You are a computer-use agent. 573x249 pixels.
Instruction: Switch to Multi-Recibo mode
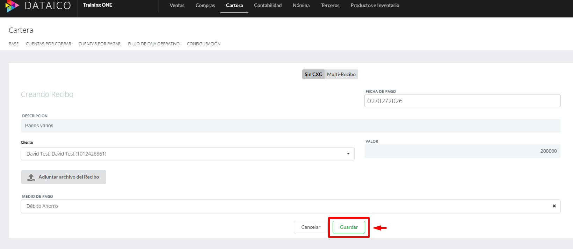pos(341,74)
